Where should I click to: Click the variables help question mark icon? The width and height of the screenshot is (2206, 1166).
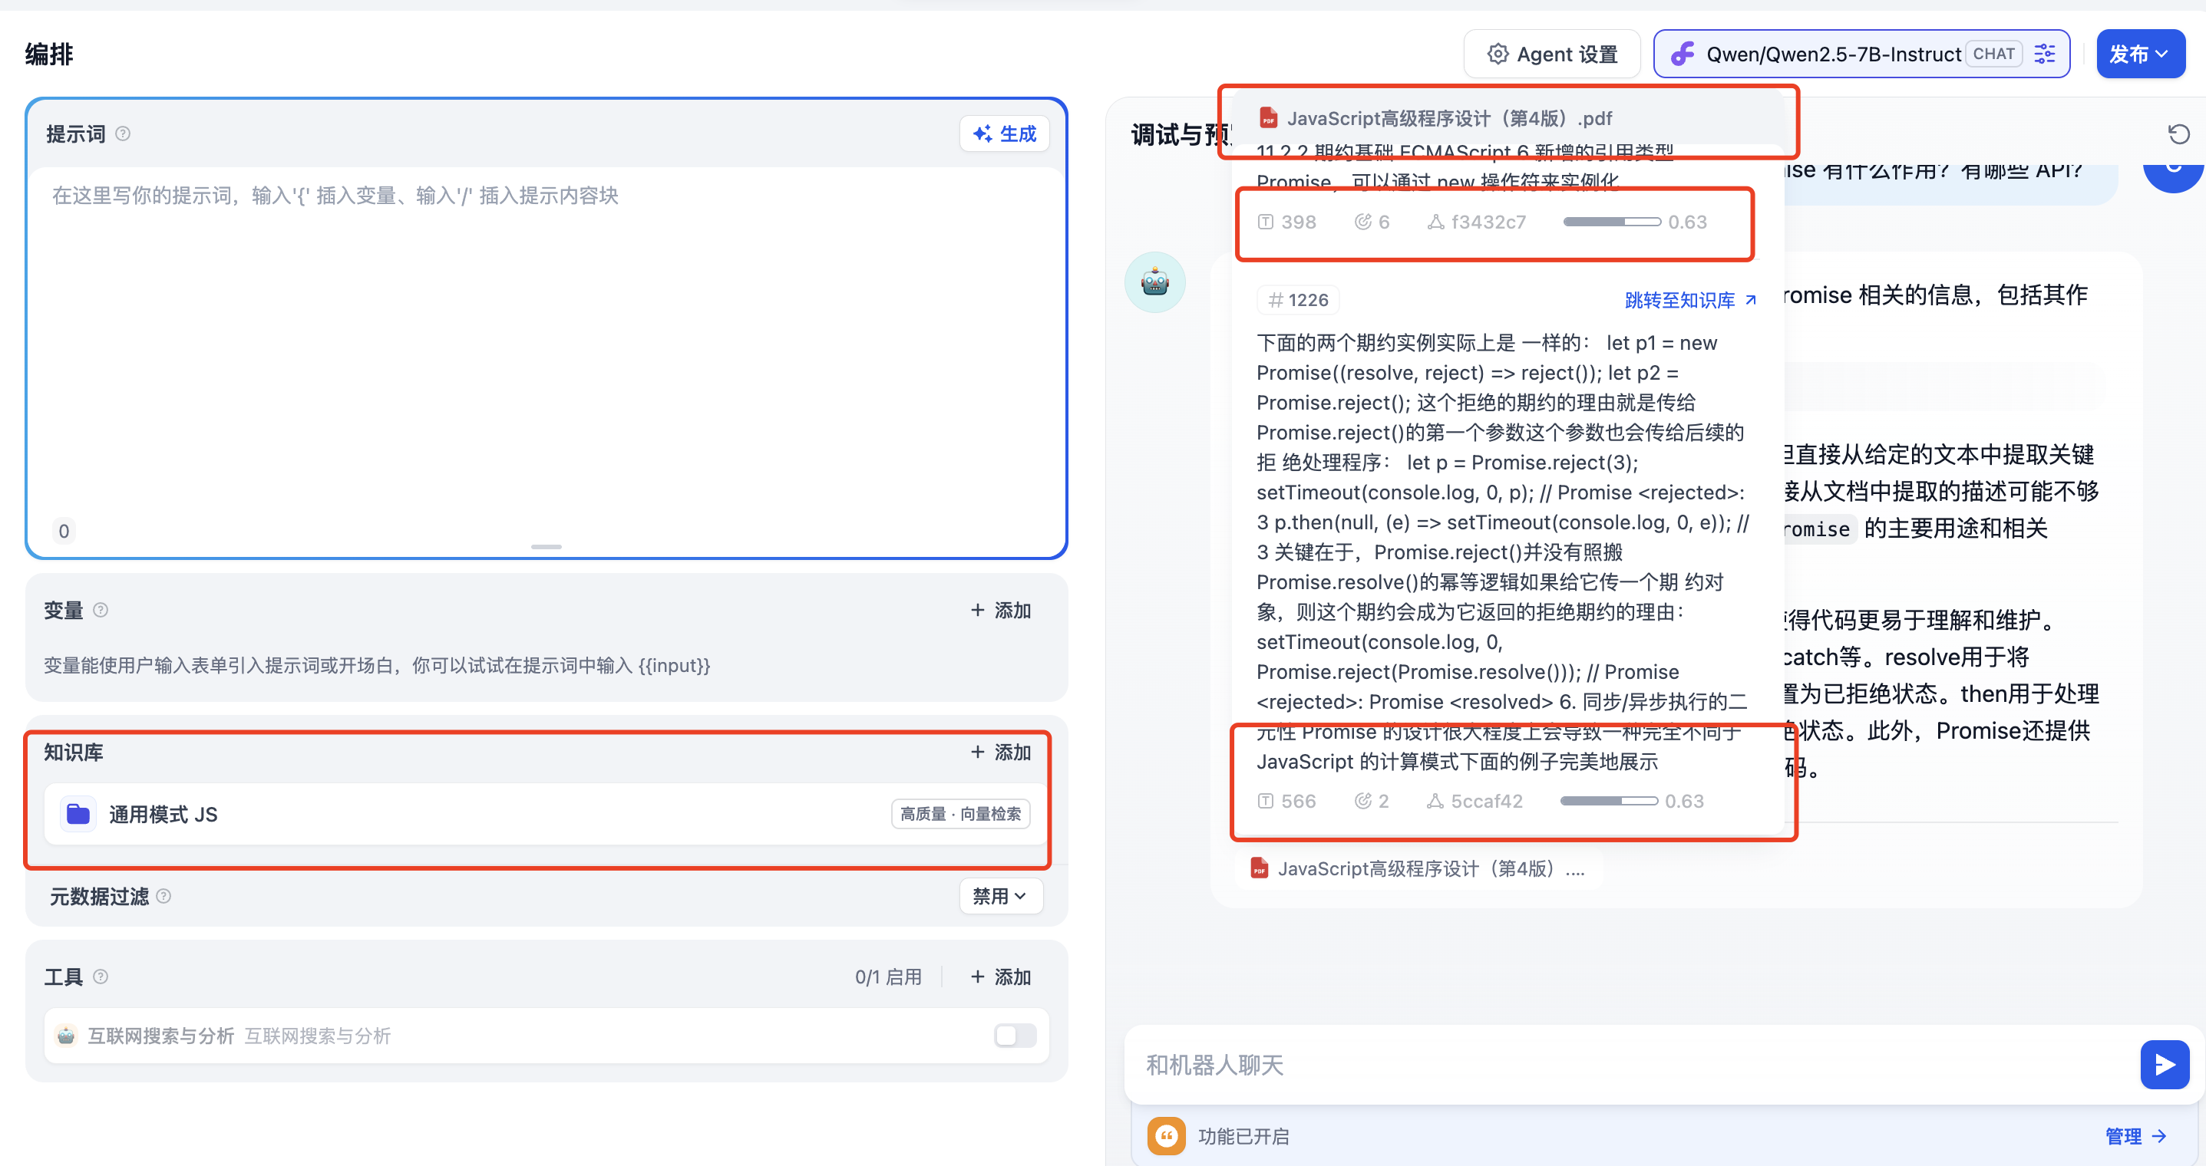[101, 610]
